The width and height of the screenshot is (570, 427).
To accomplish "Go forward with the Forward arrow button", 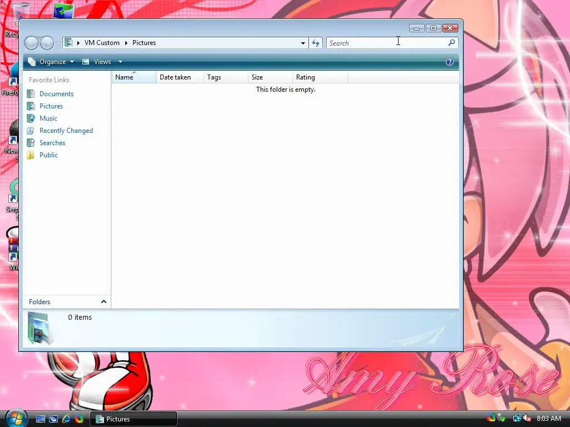I will coord(47,43).
